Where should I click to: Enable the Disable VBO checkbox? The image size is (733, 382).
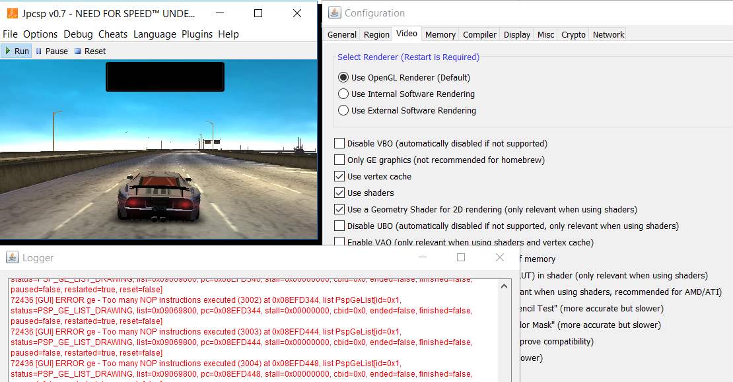click(339, 143)
